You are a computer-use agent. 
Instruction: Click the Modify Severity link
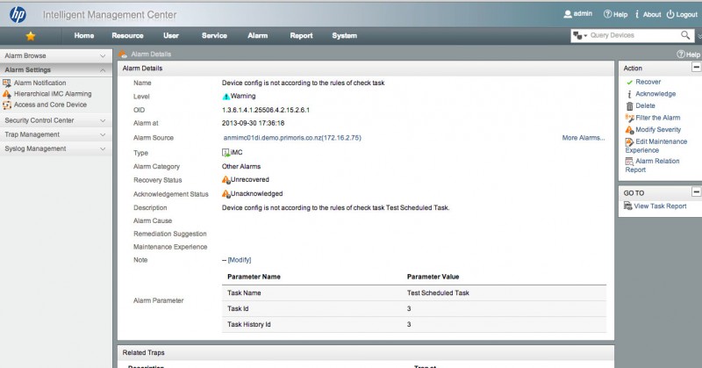(659, 129)
